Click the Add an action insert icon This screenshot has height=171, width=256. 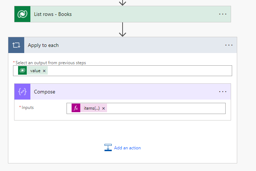coord(108,148)
